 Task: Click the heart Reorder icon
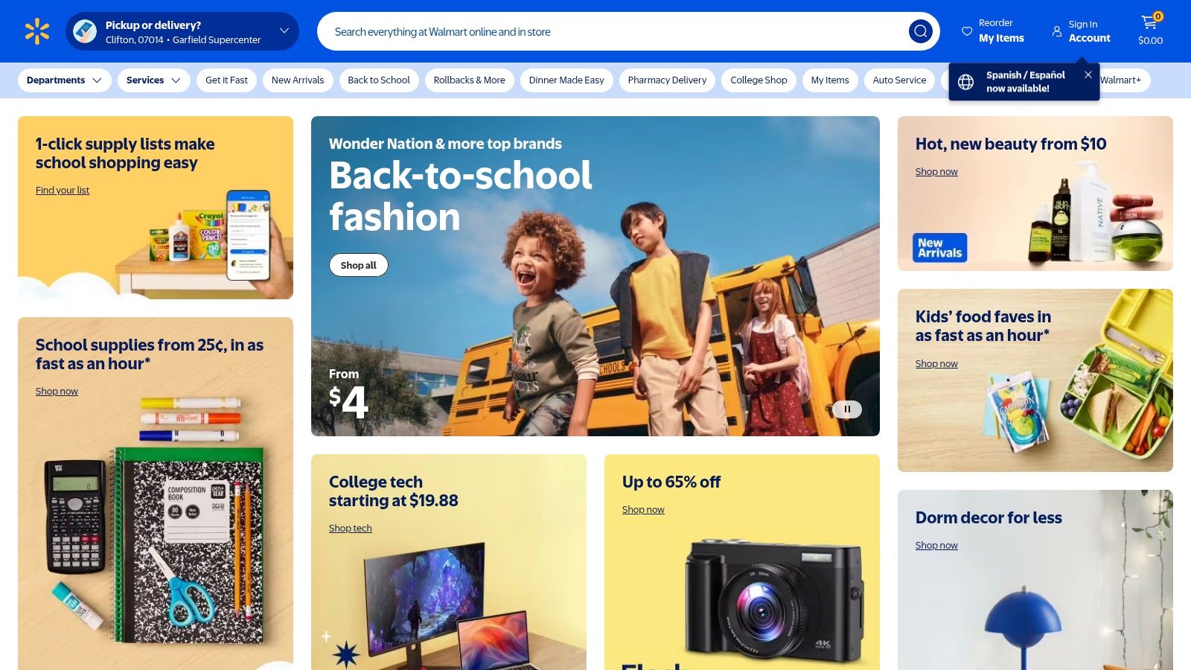tap(967, 31)
